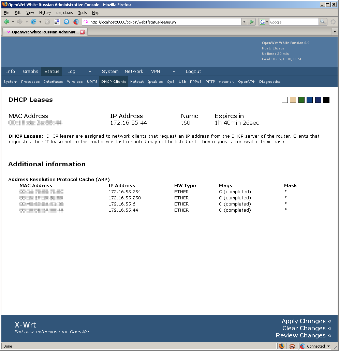Open the Diagnostics status subpage
Image resolution: width=339 pixels, height=351 pixels.
point(270,82)
